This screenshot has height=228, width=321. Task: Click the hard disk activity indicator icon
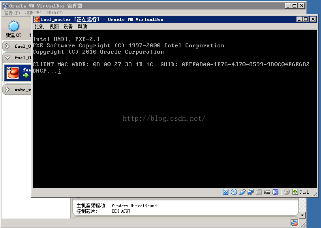coord(225,192)
